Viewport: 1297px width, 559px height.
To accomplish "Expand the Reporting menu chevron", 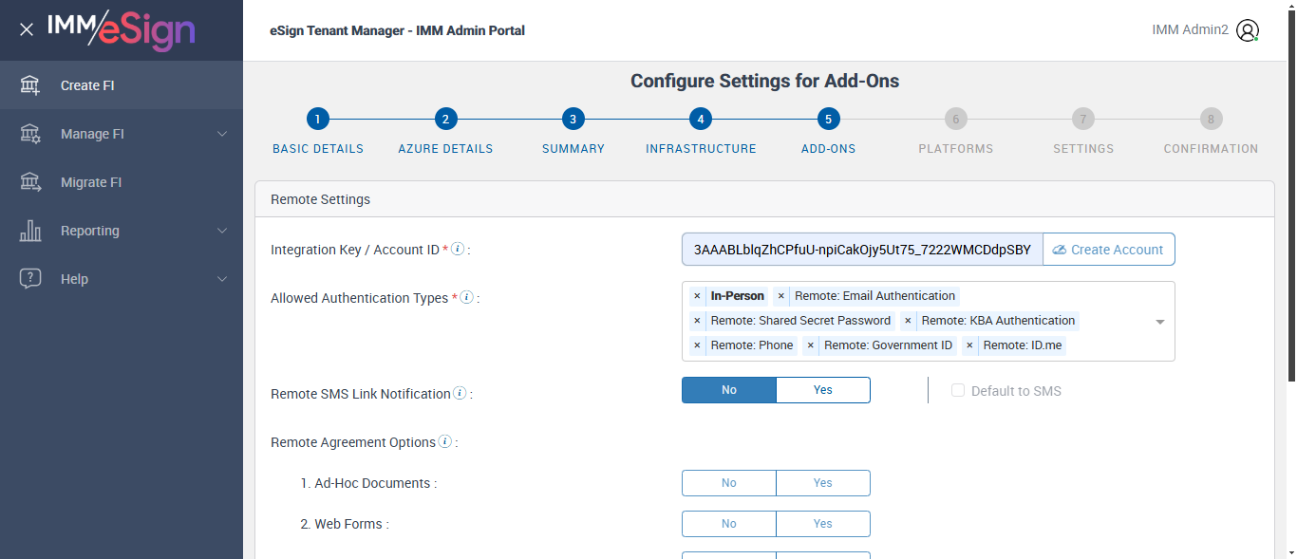I will 222,231.
